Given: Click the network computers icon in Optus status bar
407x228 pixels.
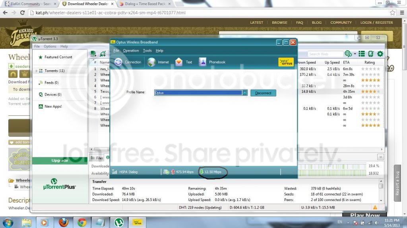Looking at the screenshot, I should (x=167, y=172).
